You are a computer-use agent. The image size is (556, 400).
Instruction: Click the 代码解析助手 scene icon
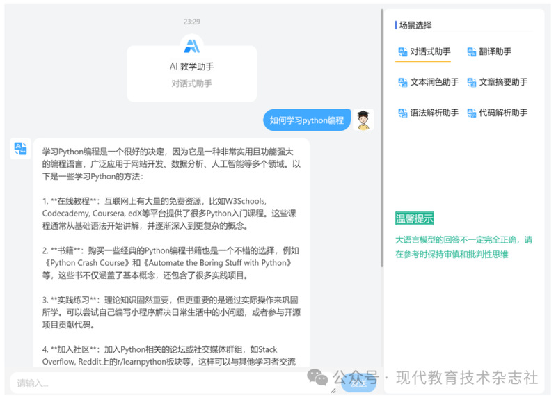pos(471,113)
